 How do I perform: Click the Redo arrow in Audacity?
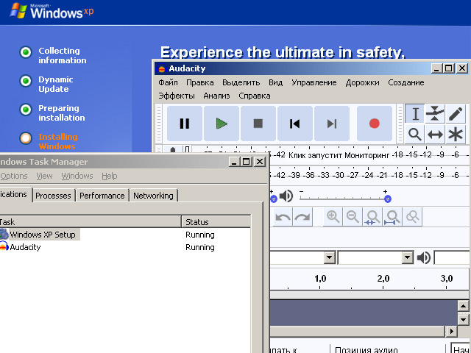pyautogui.click(x=302, y=217)
